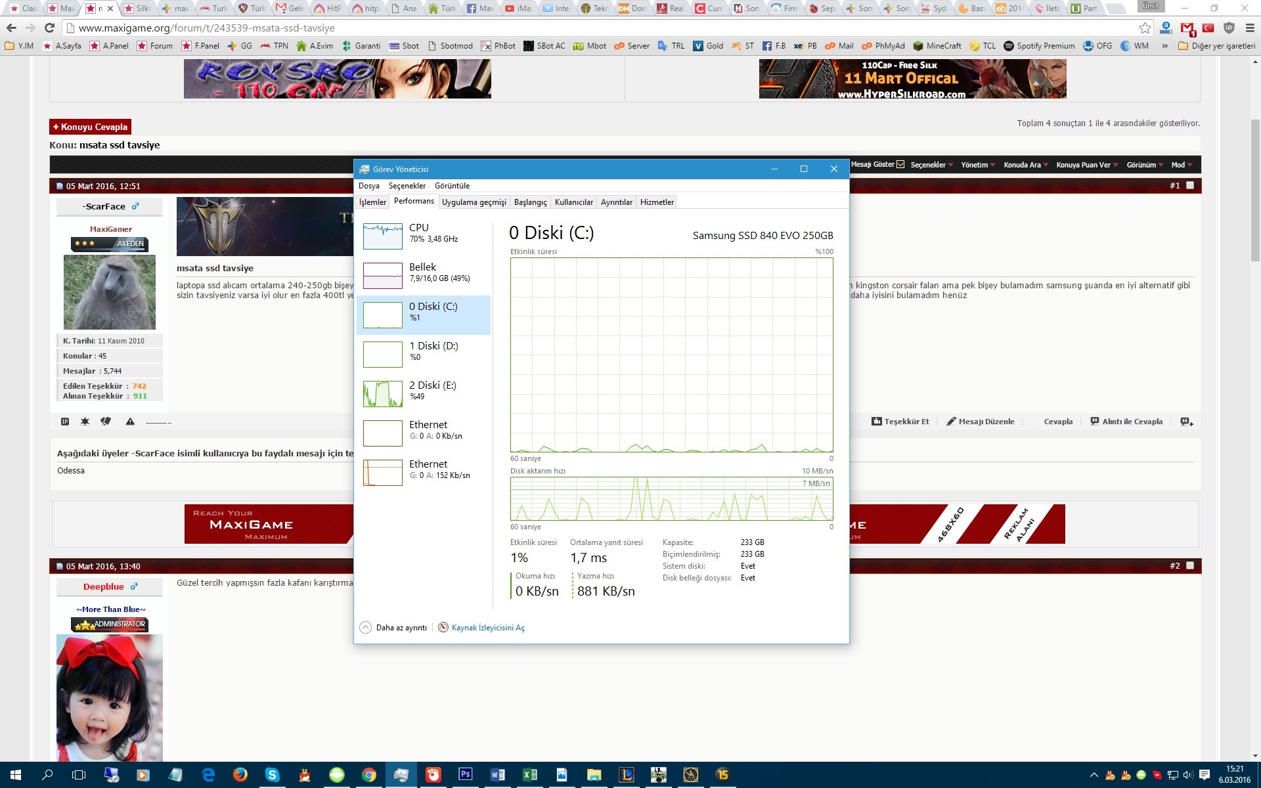Tick the checkbox next to post #2
The width and height of the screenshot is (1261, 788).
1190,565
